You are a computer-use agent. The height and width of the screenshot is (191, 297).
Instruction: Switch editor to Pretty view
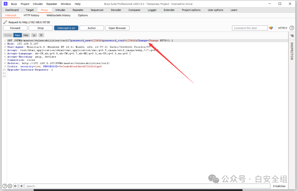point(8,35)
